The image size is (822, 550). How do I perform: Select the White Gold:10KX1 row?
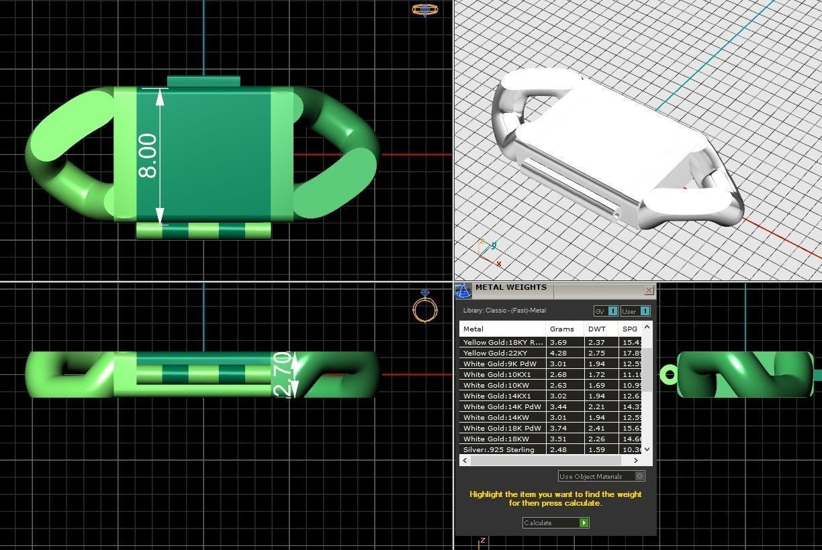click(x=551, y=374)
